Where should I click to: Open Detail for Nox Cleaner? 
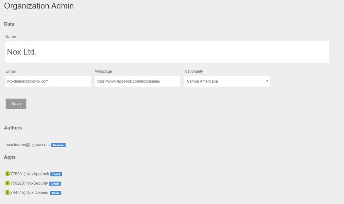pyautogui.click(x=56, y=193)
